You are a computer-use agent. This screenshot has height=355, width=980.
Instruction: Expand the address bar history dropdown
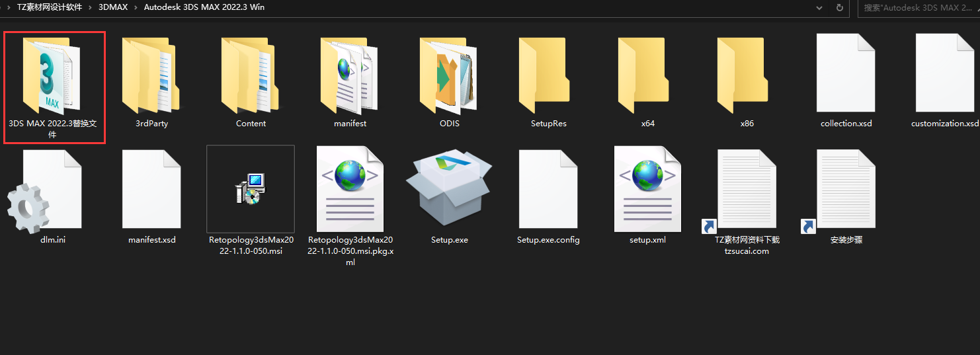pos(820,8)
